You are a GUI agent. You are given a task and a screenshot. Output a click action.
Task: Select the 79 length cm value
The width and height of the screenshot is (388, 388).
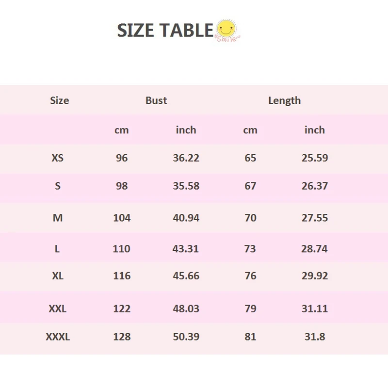pyautogui.click(x=250, y=308)
